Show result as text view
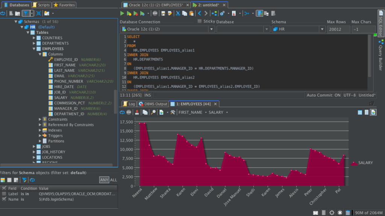Screen dimensions: 385x216 click(x=366, y=112)
